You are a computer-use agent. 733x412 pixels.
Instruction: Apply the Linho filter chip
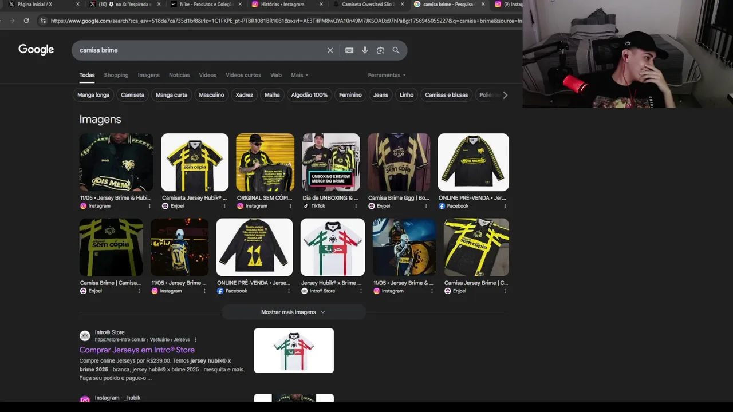(x=407, y=95)
